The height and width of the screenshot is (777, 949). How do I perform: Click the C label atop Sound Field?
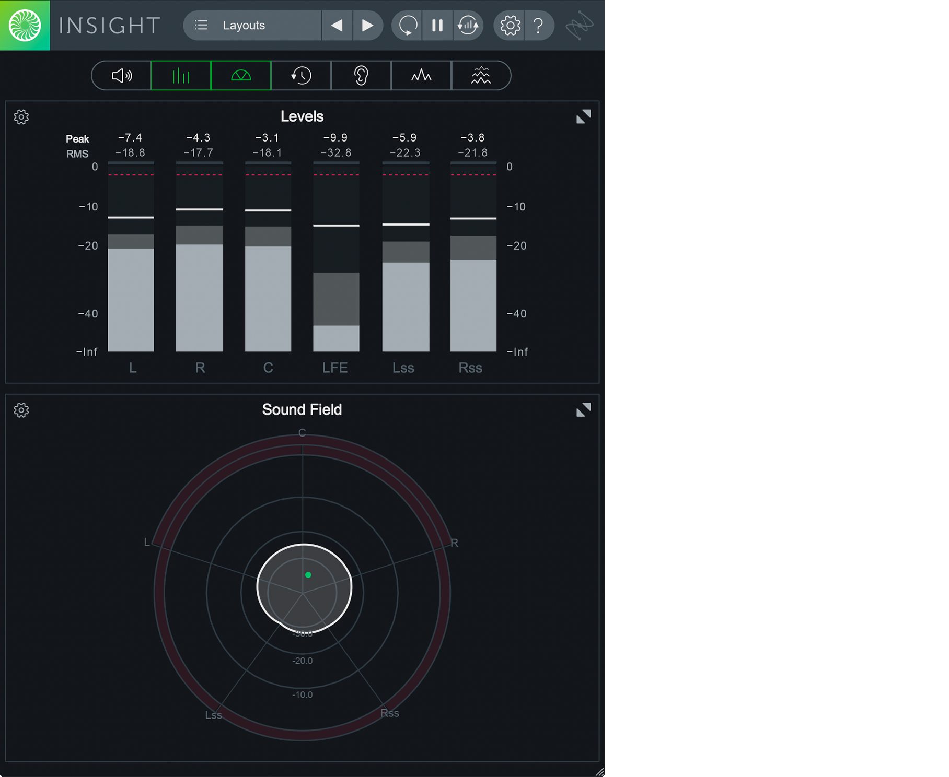302,433
